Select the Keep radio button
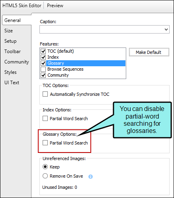The height and width of the screenshot is (198, 174). click(45, 167)
